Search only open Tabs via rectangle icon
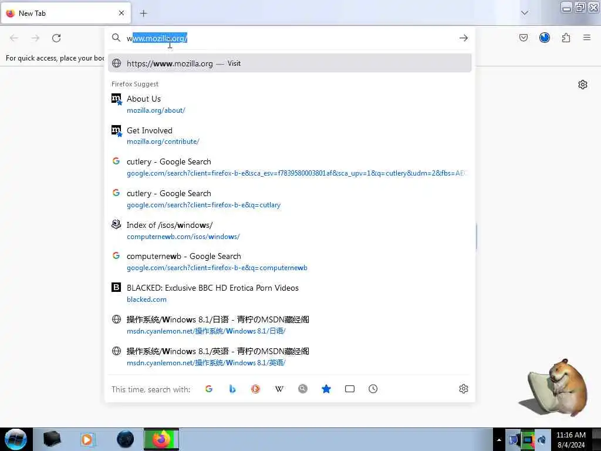This screenshot has width=601, height=451. (x=350, y=389)
